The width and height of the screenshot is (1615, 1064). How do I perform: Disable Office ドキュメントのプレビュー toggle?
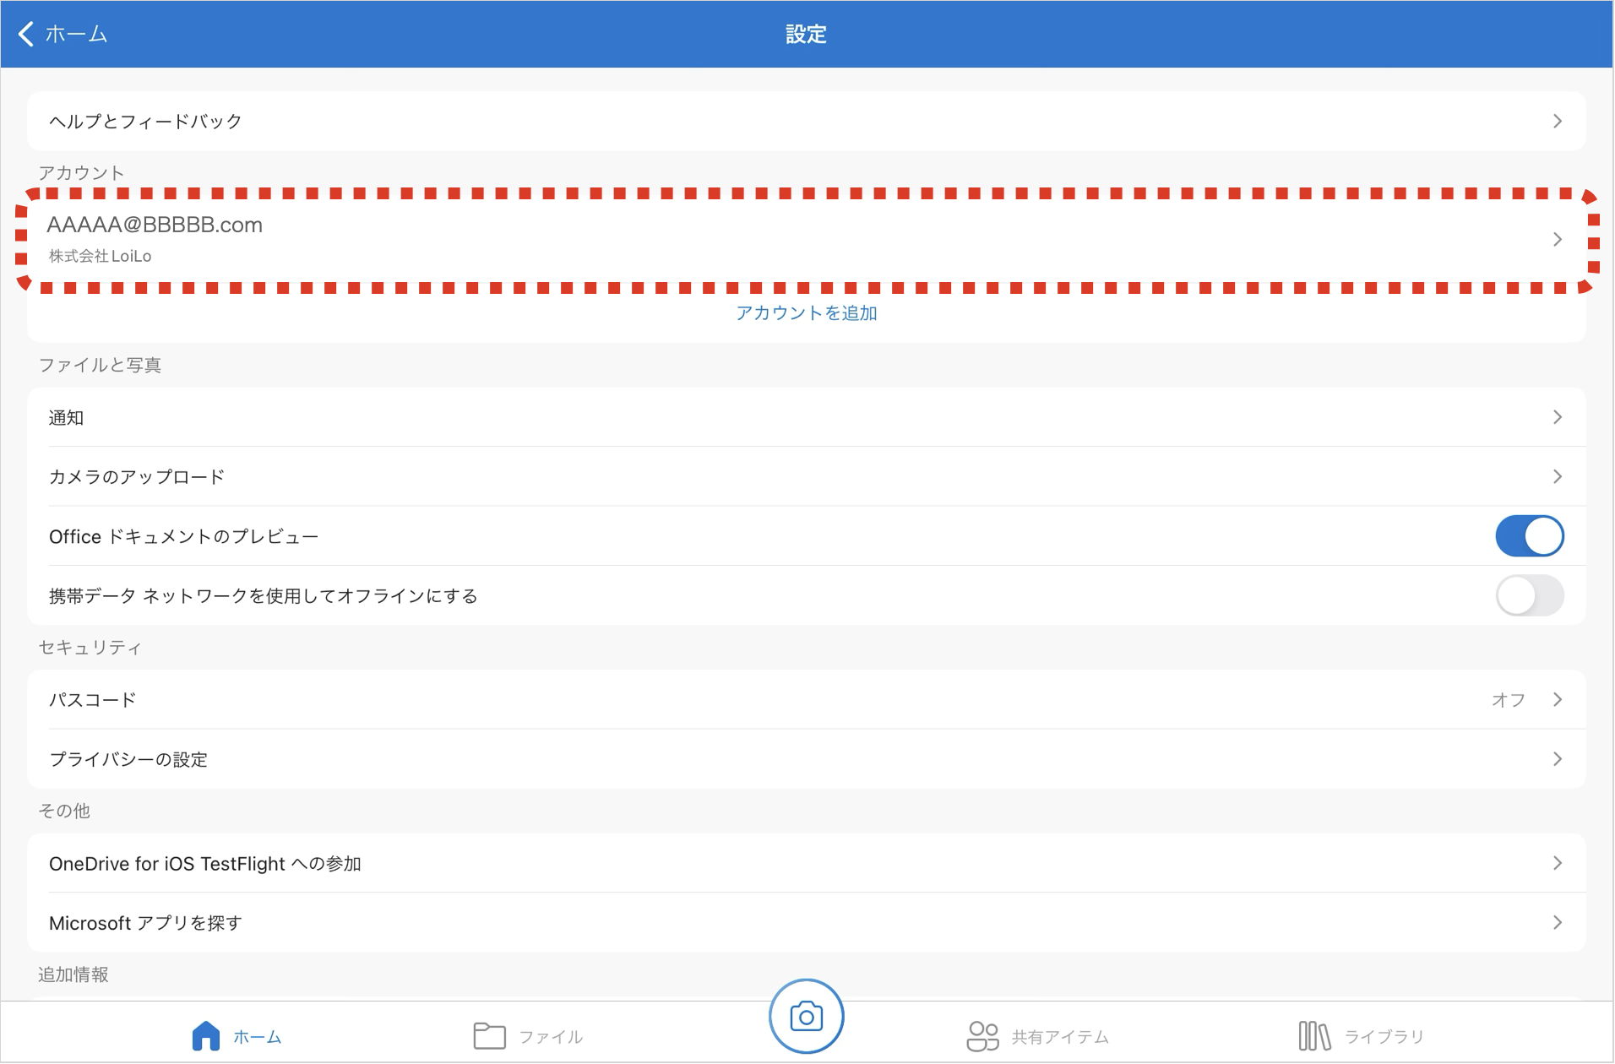coord(1529,536)
